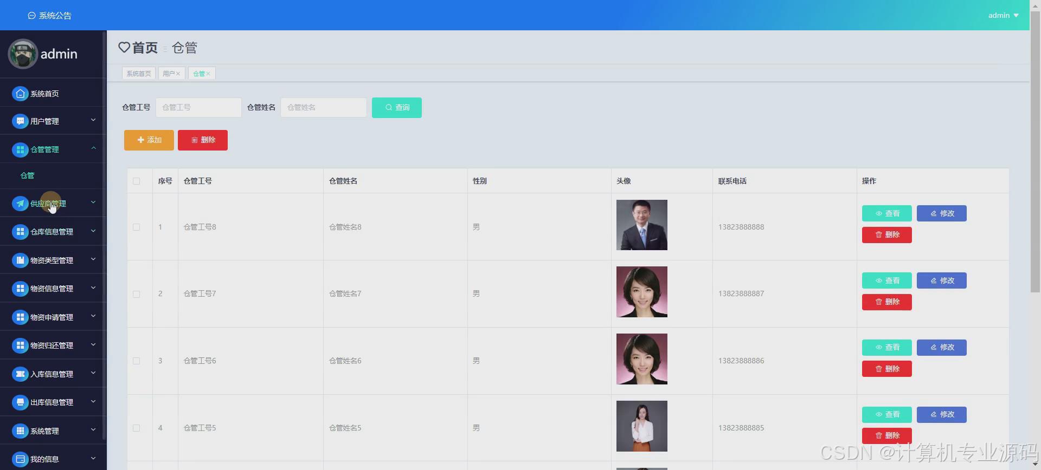Click the 系统管理 grid icon
The width and height of the screenshot is (1041, 470).
[20, 431]
